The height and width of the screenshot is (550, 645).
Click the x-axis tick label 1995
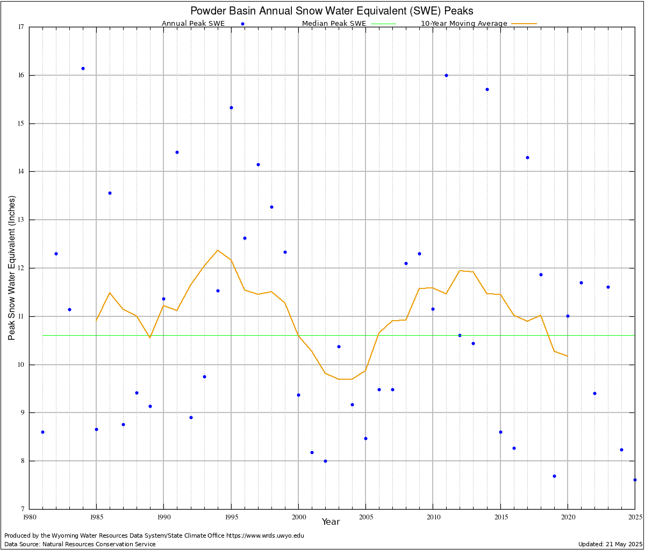coord(231,517)
